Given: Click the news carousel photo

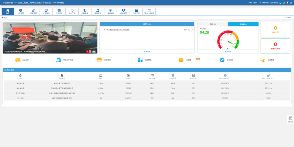Looking at the screenshot, I should (x=50, y=38).
